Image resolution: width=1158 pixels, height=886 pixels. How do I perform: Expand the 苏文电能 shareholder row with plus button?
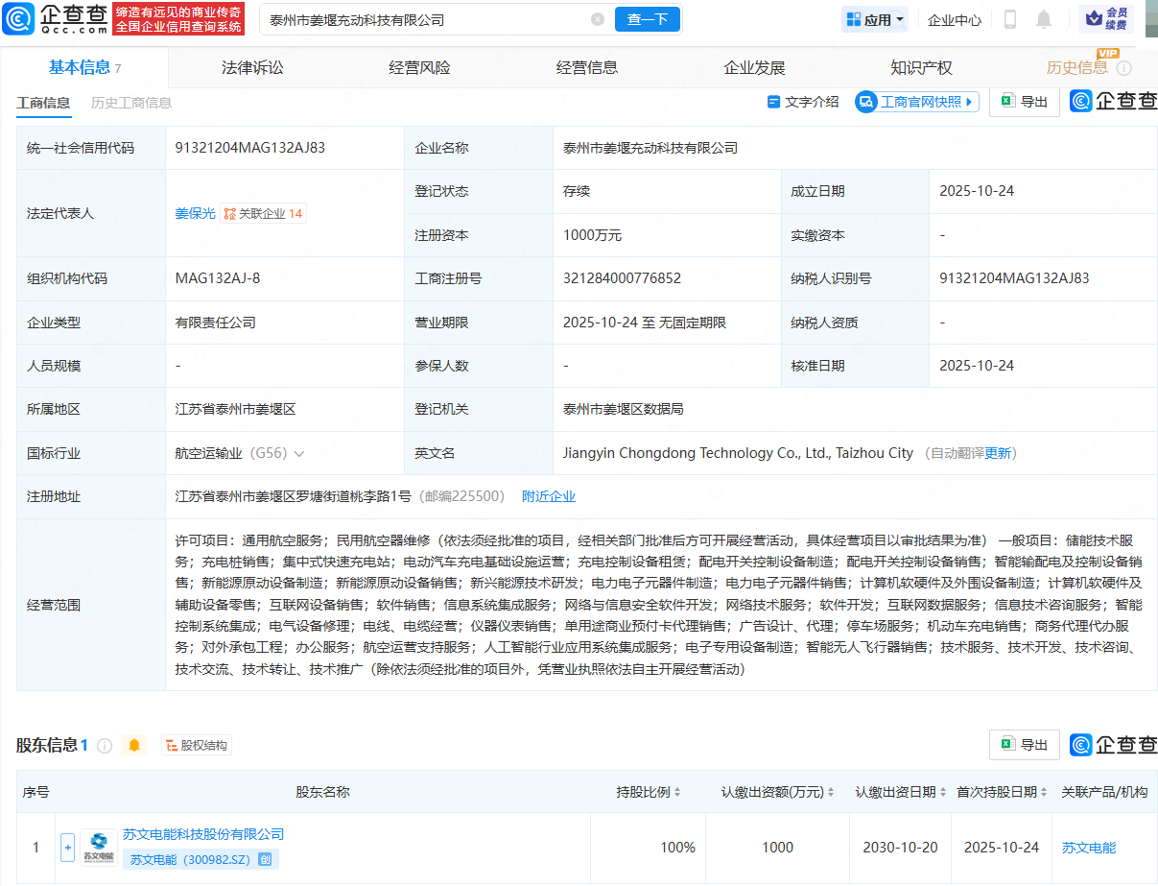point(67,848)
